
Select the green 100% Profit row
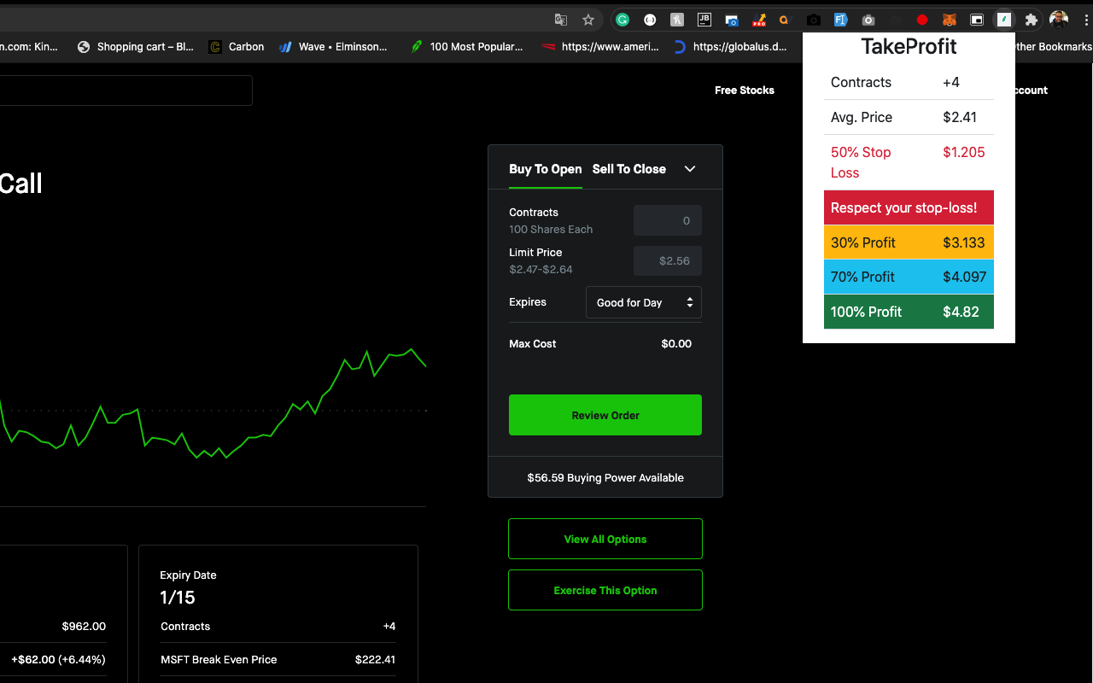tap(909, 312)
